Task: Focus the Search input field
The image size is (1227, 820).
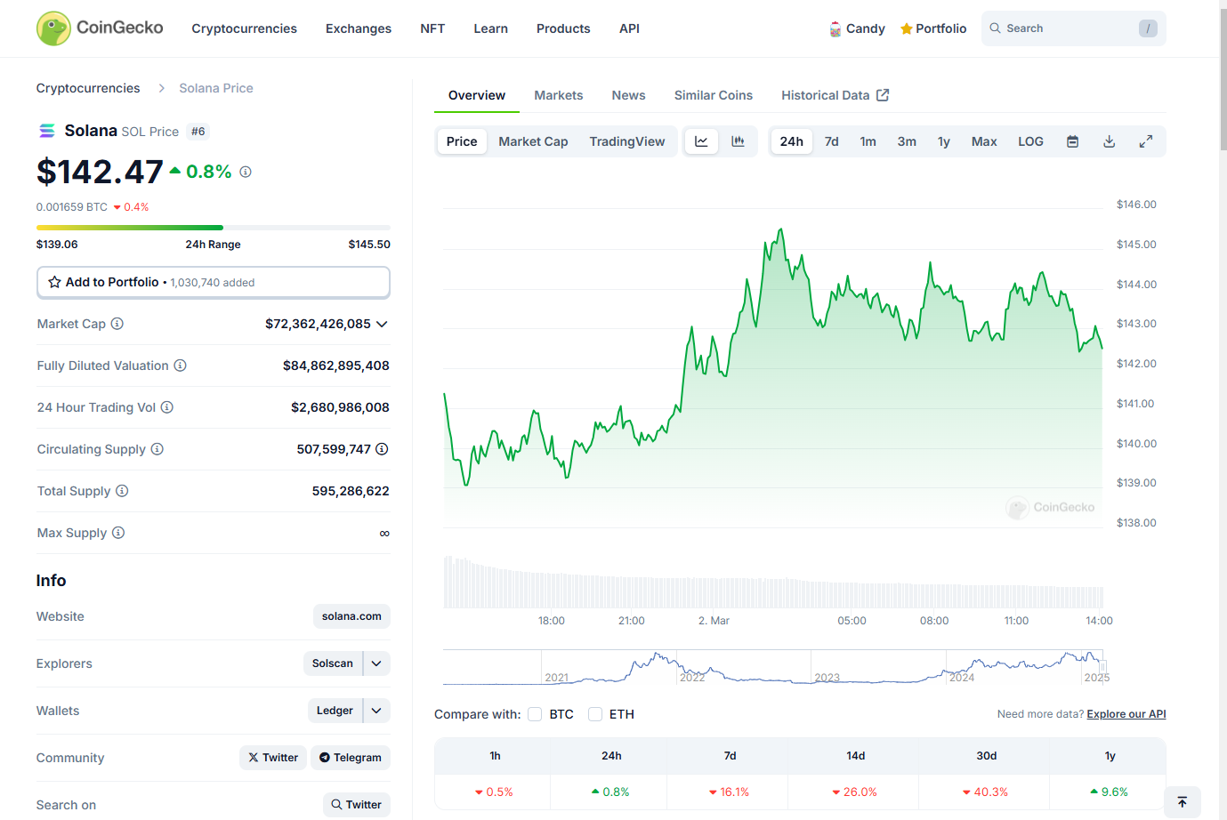Action: pyautogui.click(x=1074, y=28)
